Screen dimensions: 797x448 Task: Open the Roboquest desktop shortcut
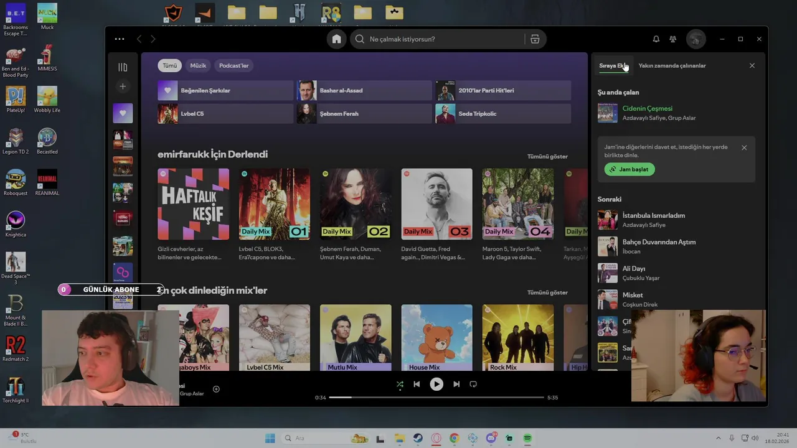[16, 182]
